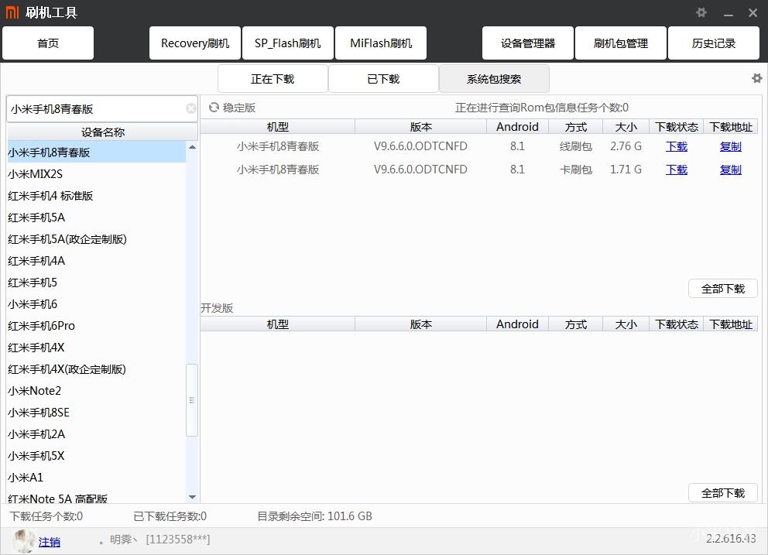Refresh the stable version ROM list
Image resolution: width=768 pixels, height=555 pixels.
click(214, 108)
